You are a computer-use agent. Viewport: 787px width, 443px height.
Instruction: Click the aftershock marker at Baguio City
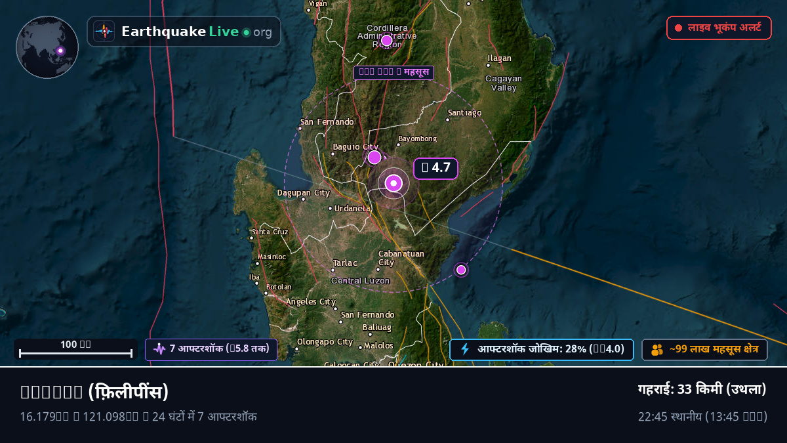(x=374, y=157)
